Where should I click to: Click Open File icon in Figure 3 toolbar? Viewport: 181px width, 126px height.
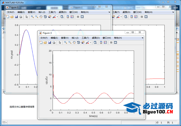coord(45,43)
